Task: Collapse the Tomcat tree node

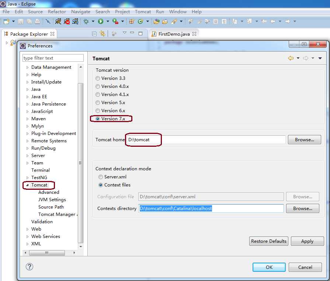Action: click(x=27, y=185)
